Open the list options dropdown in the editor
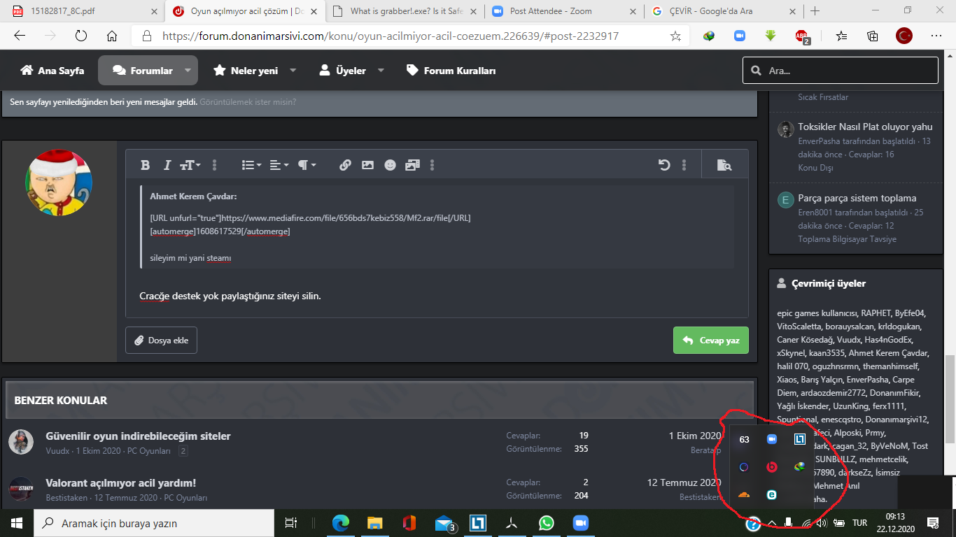This screenshot has height=537, width=956. 251,165
